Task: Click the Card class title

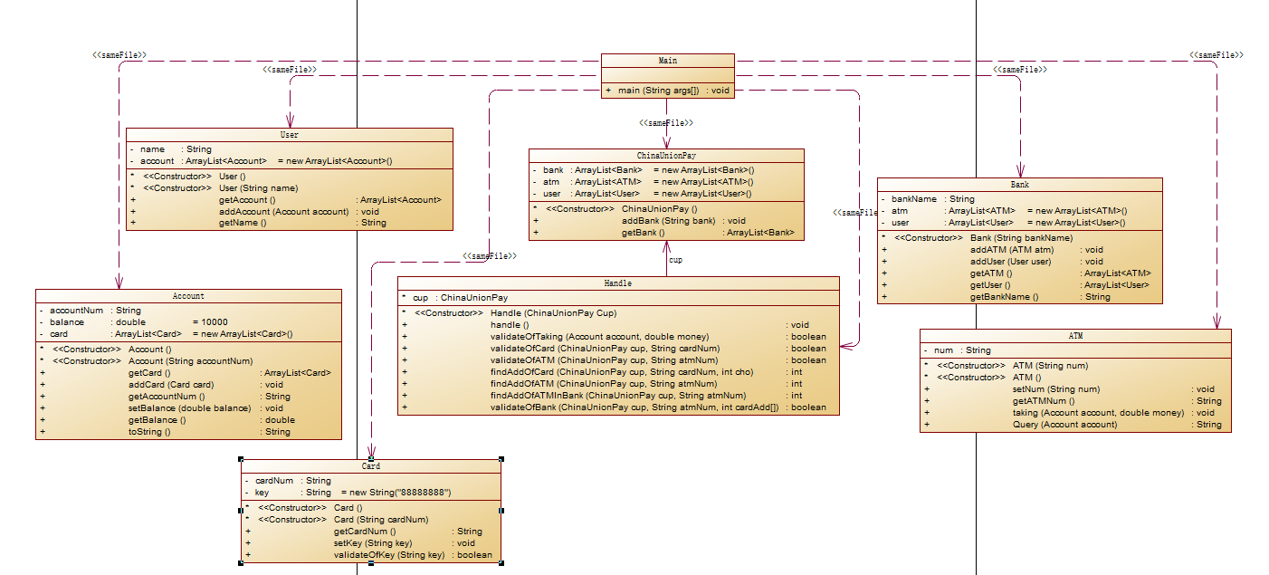Action: click(371, 466)
